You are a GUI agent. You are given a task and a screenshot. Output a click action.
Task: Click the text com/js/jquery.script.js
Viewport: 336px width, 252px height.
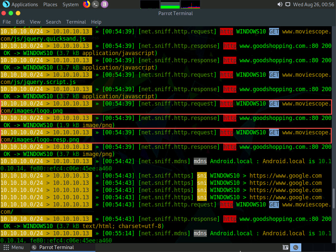click(x=38, y=82)
